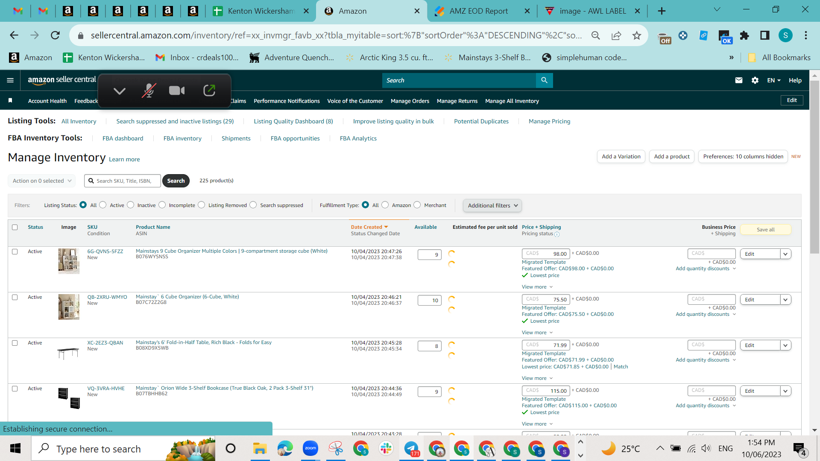
Task: Check the row for SKU 6G-QVNS-5FZZ
Action: click(15, 251)
